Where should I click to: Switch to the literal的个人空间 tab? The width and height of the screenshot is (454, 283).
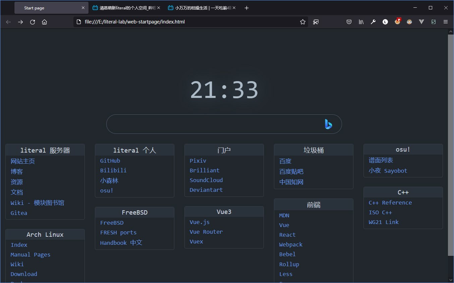(x=127, y=8)
